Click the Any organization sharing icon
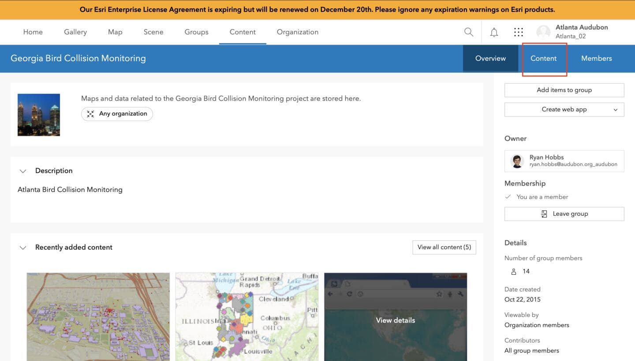This screenshot has height=361, width=635. pyautogui.click(x=90, y=114)
